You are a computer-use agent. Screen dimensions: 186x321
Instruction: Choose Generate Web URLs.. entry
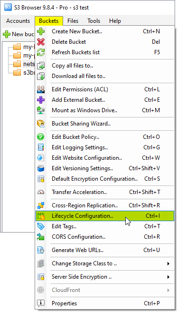pyautogui.click(x=105, y=250)
